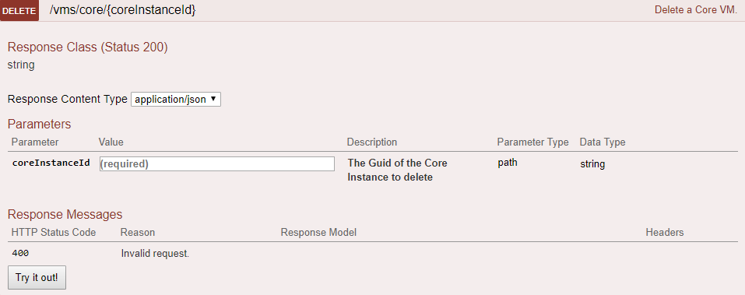Click the Response Model column header

[319, 232]
